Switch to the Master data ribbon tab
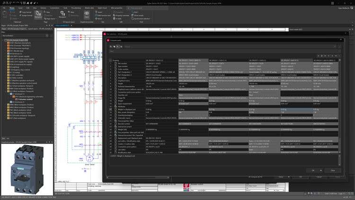The height and width of the screenshot is (200, 355). point(89,8)
